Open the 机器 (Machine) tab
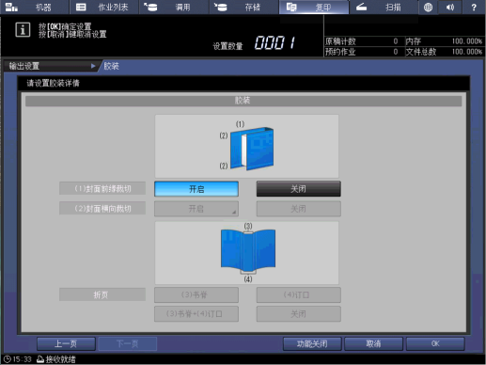The image size is (486, 365). coord(35,7)
